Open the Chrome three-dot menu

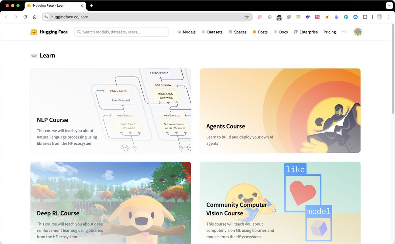389,17
